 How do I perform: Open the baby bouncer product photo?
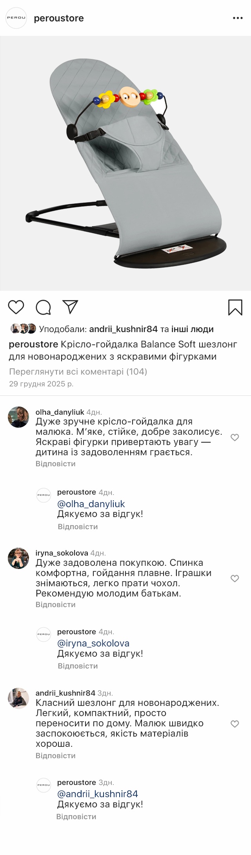pyautogui.click(x=125, y=163)
